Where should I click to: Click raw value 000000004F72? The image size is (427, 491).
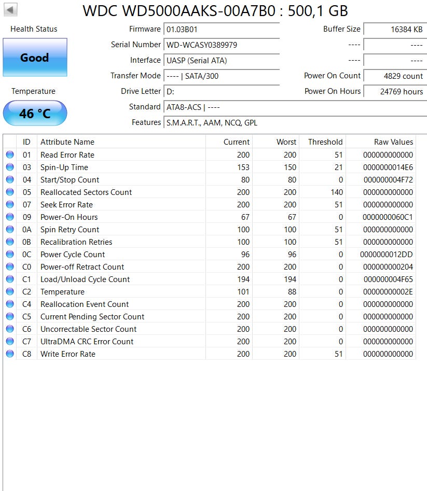(389, 180)
